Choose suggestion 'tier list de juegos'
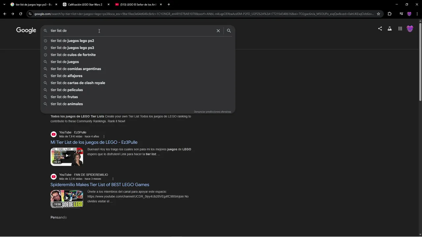The image size is (422, 237). (138, 62)
